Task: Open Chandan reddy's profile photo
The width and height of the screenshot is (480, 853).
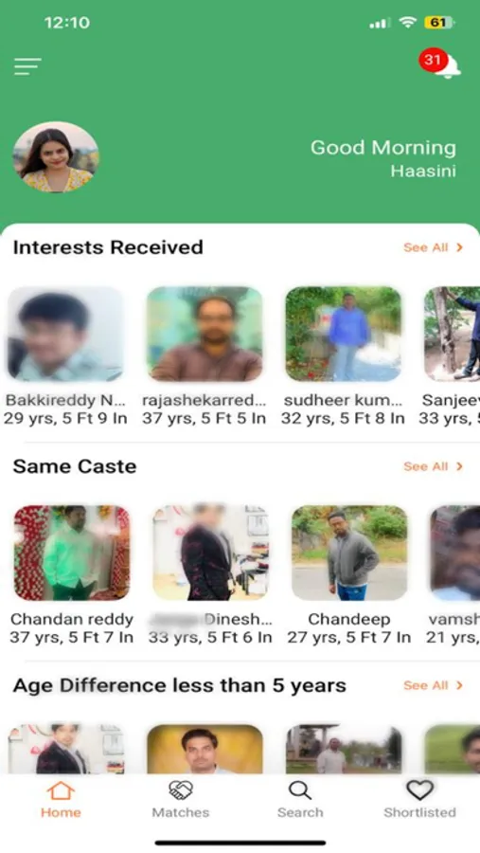Action: pos(72,553)
